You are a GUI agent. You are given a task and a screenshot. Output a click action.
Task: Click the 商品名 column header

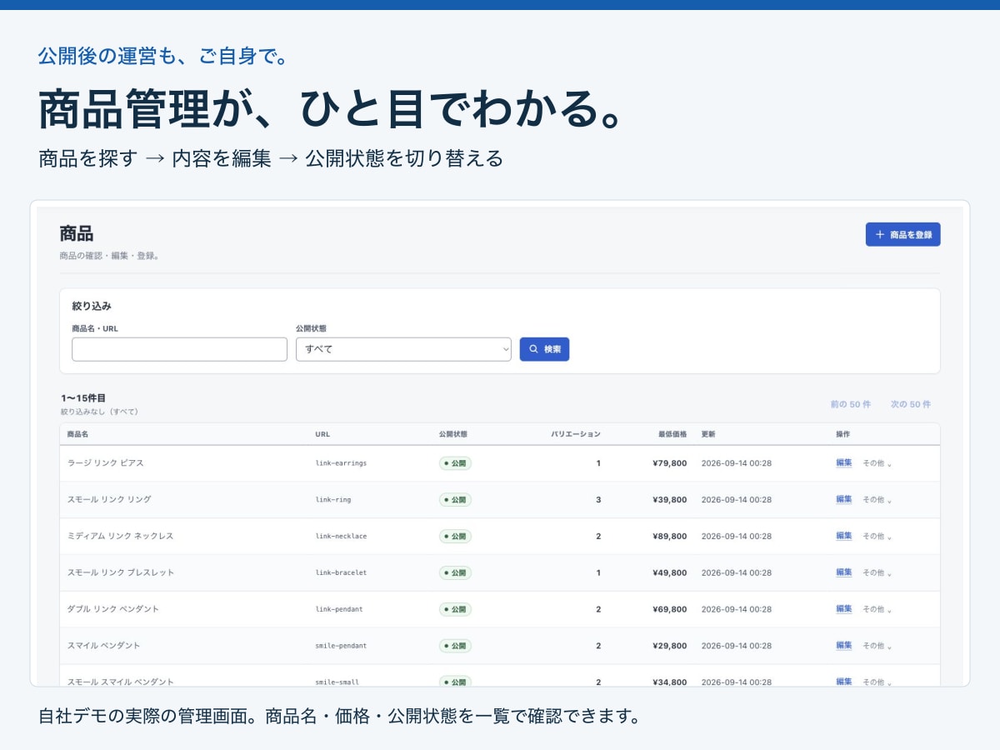coord(77,434)
